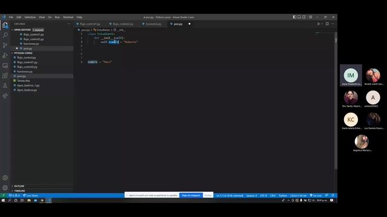The height and width of the screenshot is (217, 387).
Task: Open Customize Layout button in title bar
Action: pos(310,17)
